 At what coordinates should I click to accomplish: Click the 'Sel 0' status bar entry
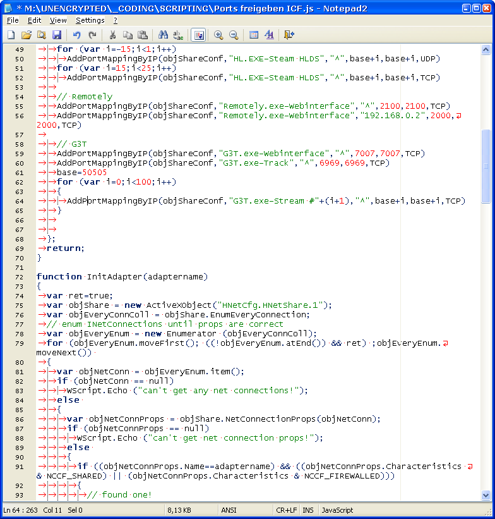pyautogui.click(x=75, y=510)
